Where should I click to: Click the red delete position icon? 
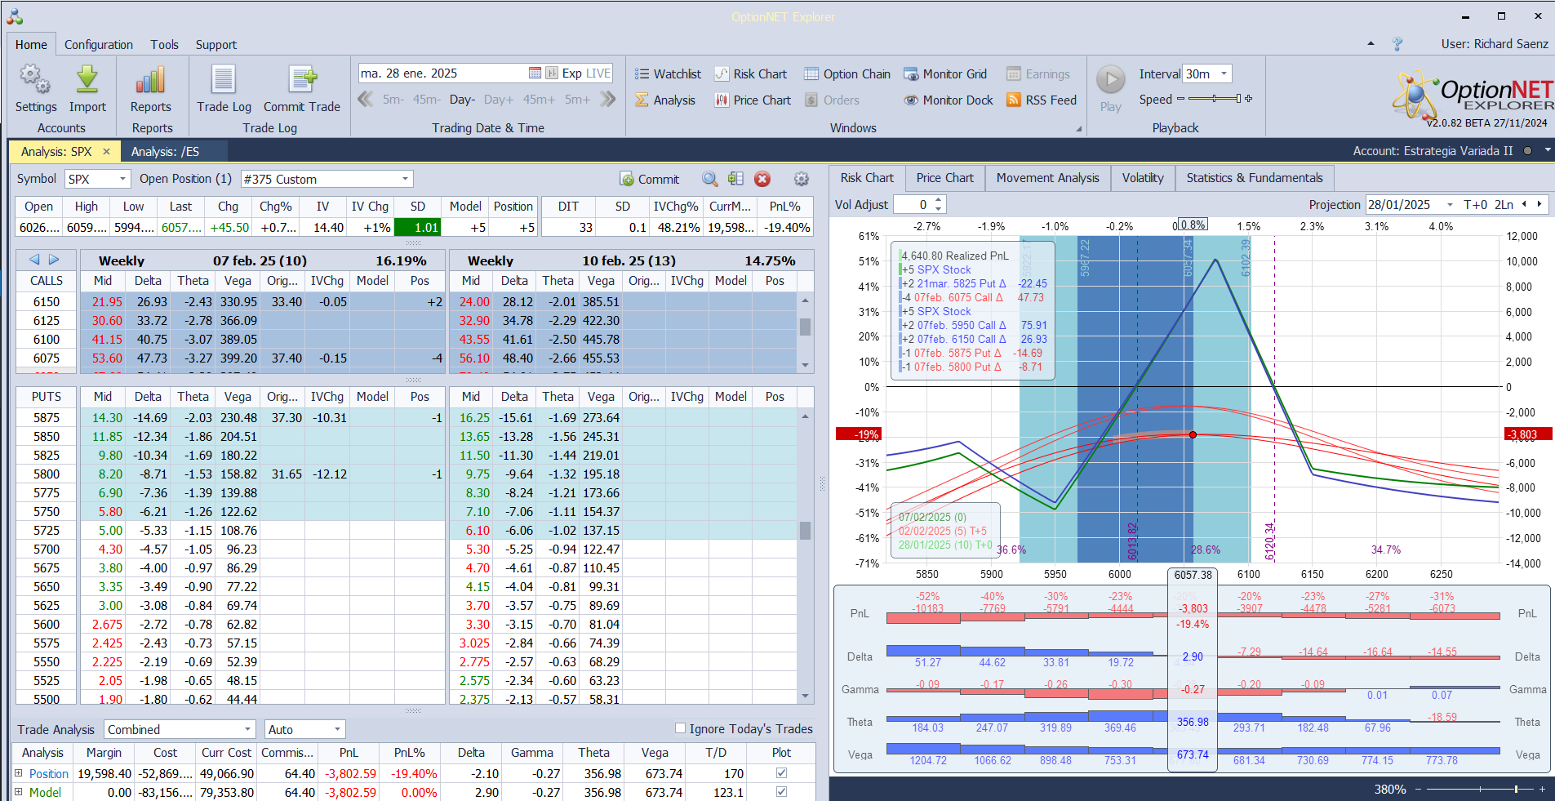coord(762,179)
